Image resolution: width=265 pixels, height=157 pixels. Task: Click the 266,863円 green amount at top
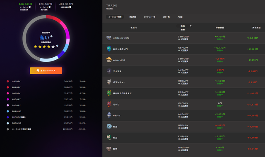25,4
